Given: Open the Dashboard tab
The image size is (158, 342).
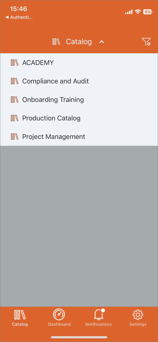Looking at the screenshot, I should 59,318.
